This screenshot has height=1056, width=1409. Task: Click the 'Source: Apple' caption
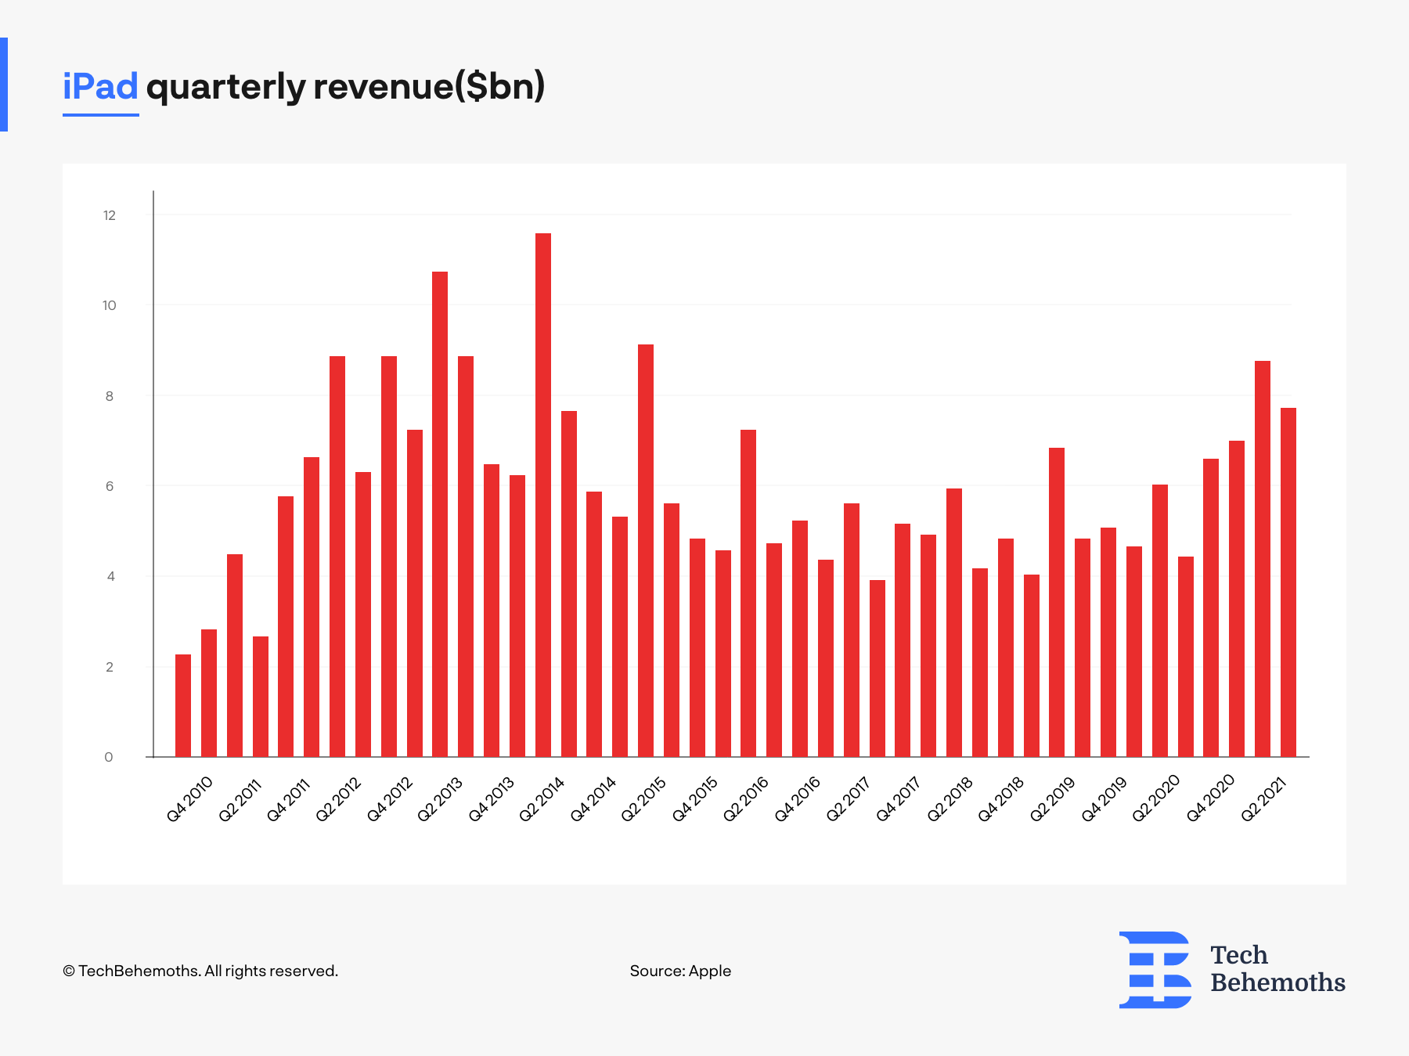point(680,971)
